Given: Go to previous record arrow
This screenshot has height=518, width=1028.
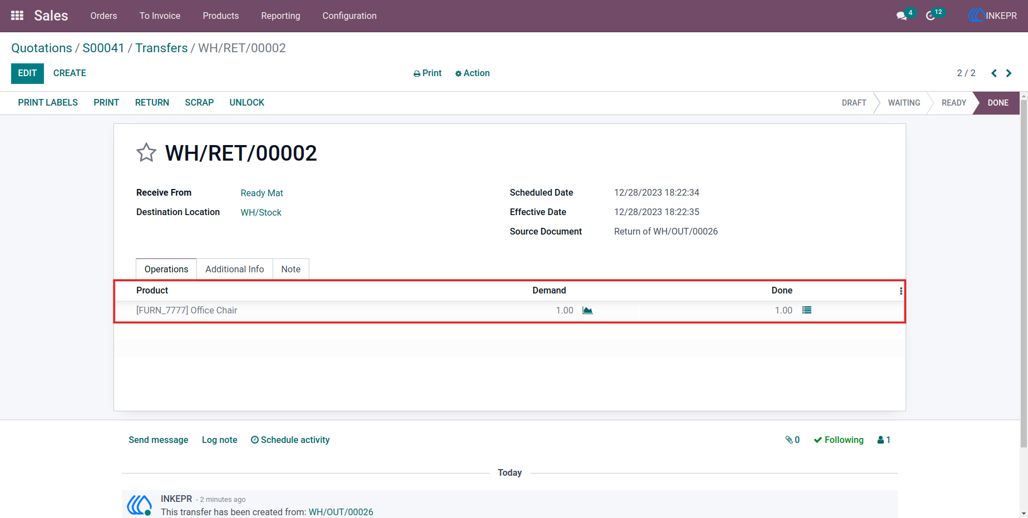Looking at the screenshot, I should (x=994, y=73).
